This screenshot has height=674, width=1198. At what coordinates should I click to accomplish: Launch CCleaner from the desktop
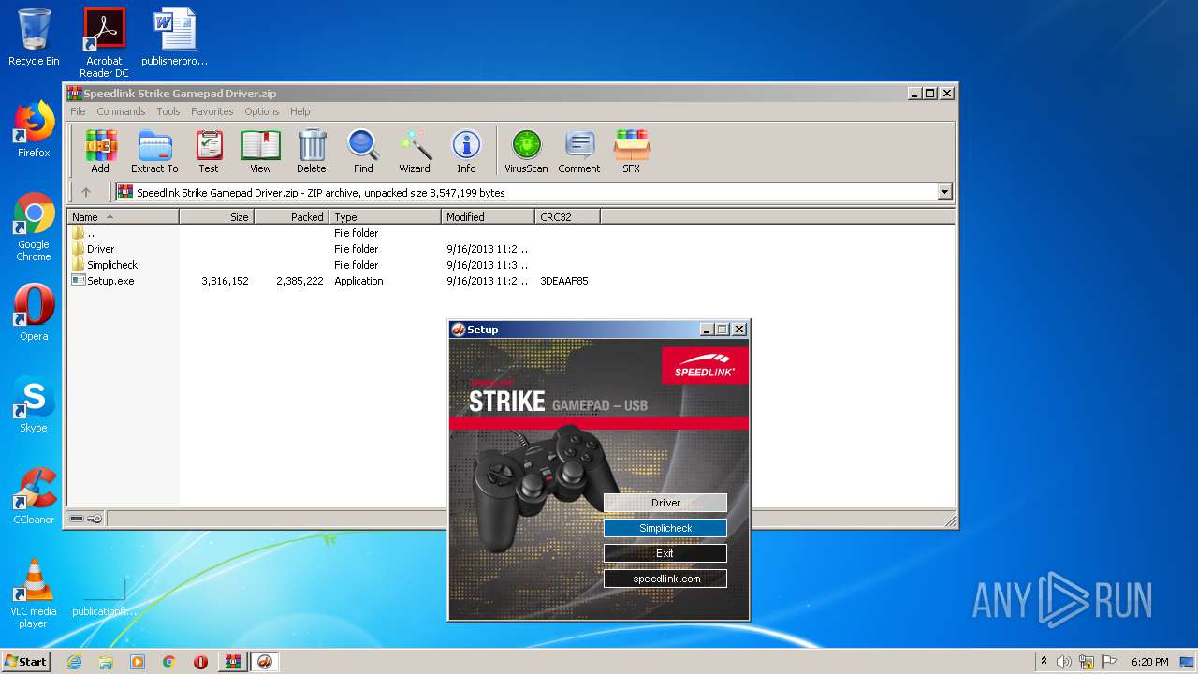click(x=34, y=496)
